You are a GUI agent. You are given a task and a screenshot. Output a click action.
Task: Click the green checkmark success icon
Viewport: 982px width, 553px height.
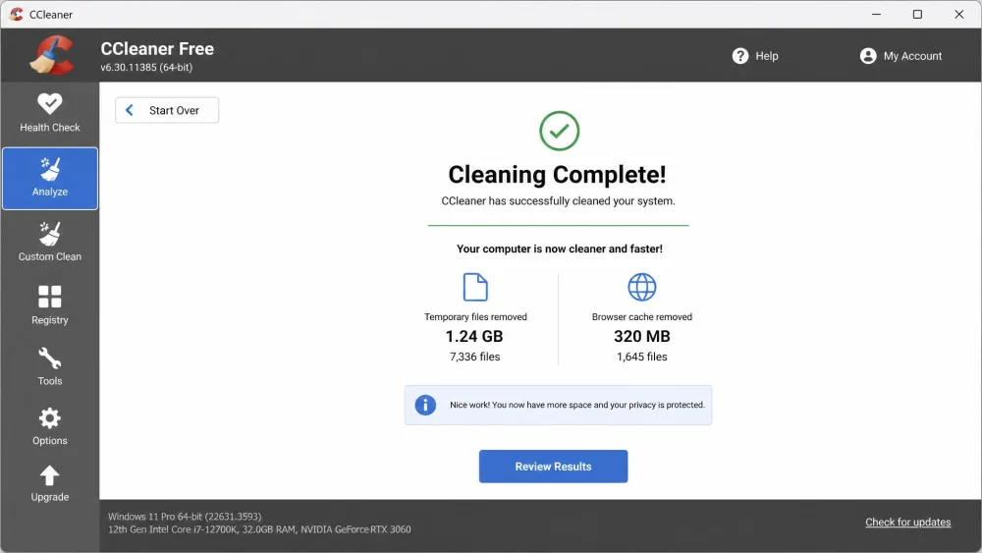coord(560,131)
